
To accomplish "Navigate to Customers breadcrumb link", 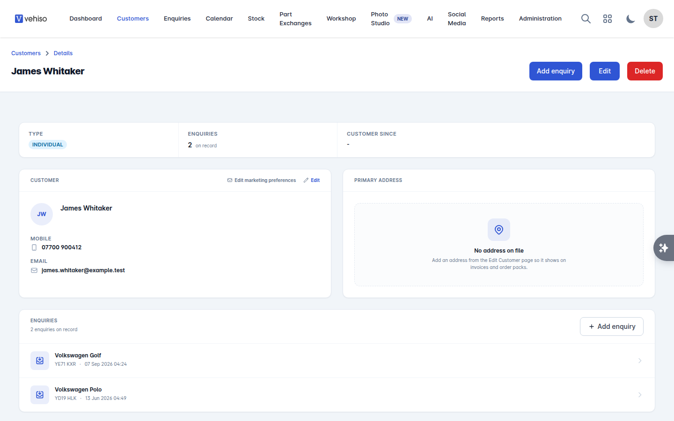I will [26, 53].
